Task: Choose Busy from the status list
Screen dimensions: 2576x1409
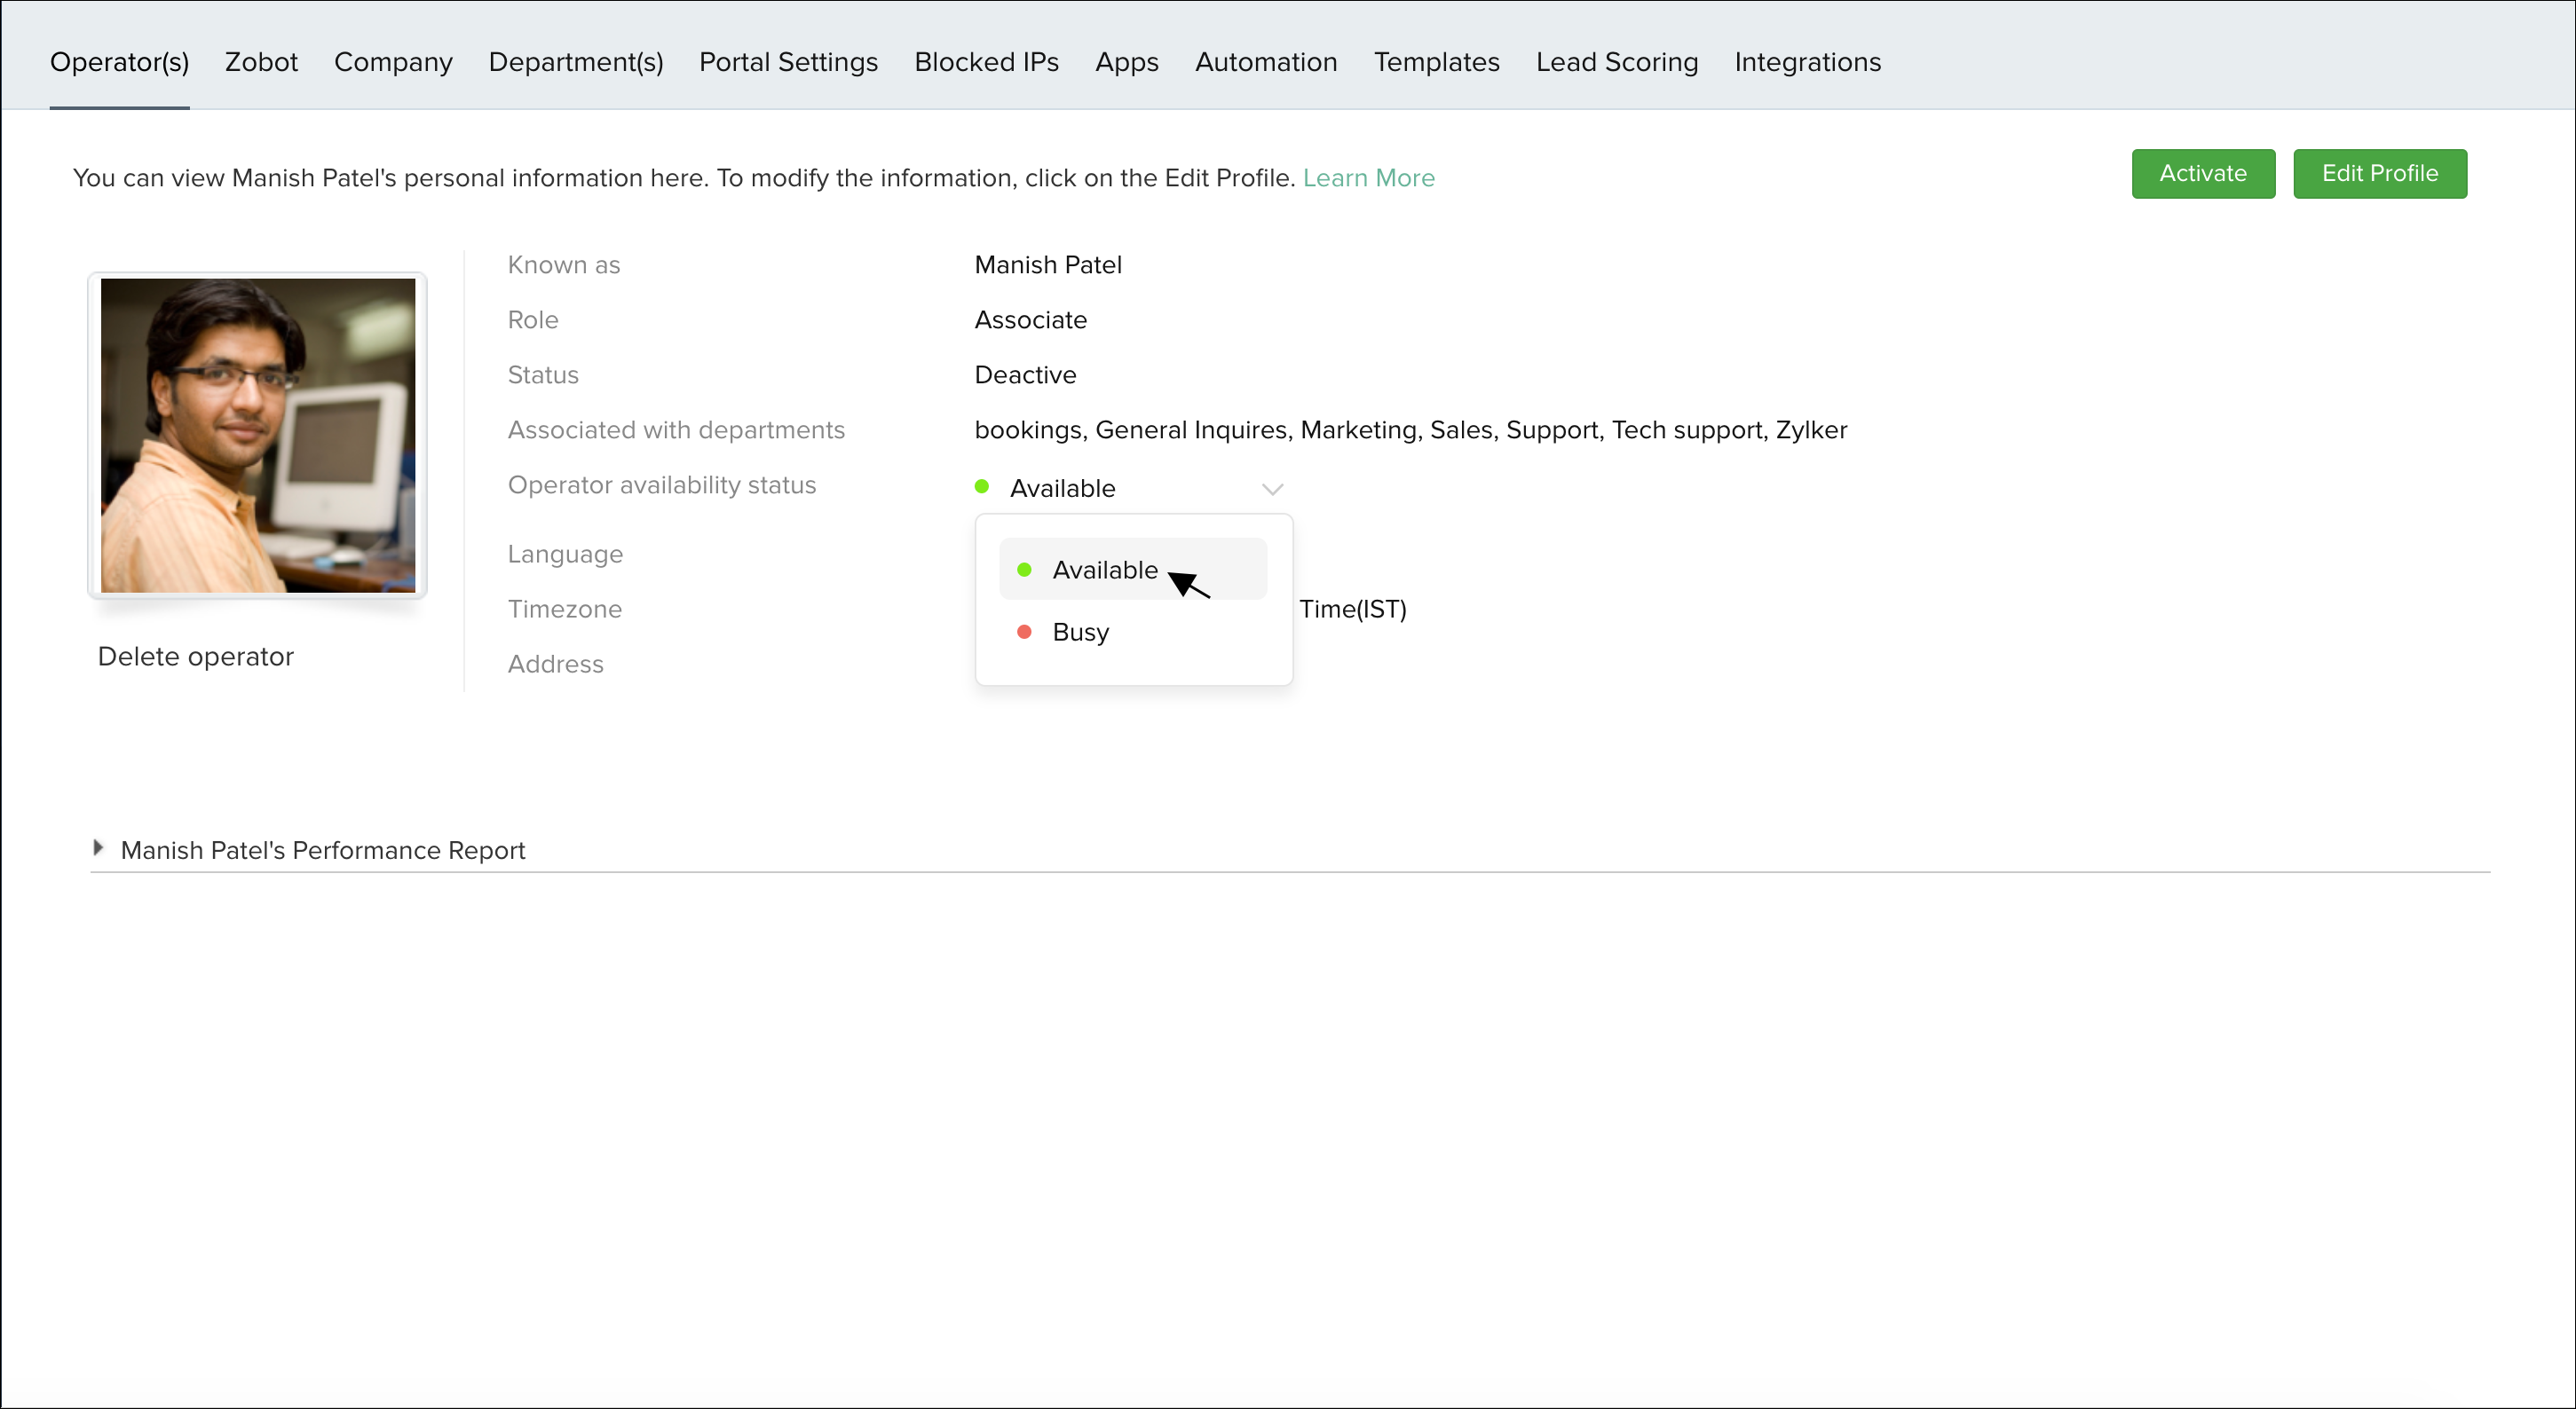Action: point(1133,633)
